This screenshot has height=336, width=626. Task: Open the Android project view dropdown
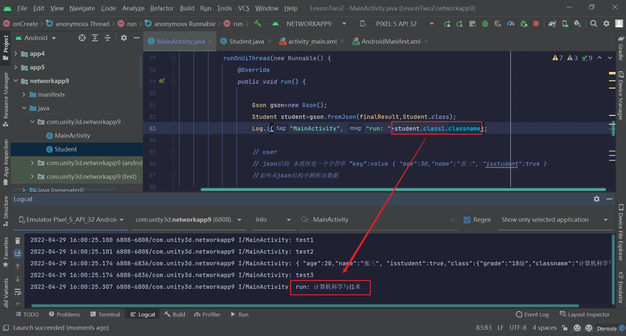click(36, 38)
